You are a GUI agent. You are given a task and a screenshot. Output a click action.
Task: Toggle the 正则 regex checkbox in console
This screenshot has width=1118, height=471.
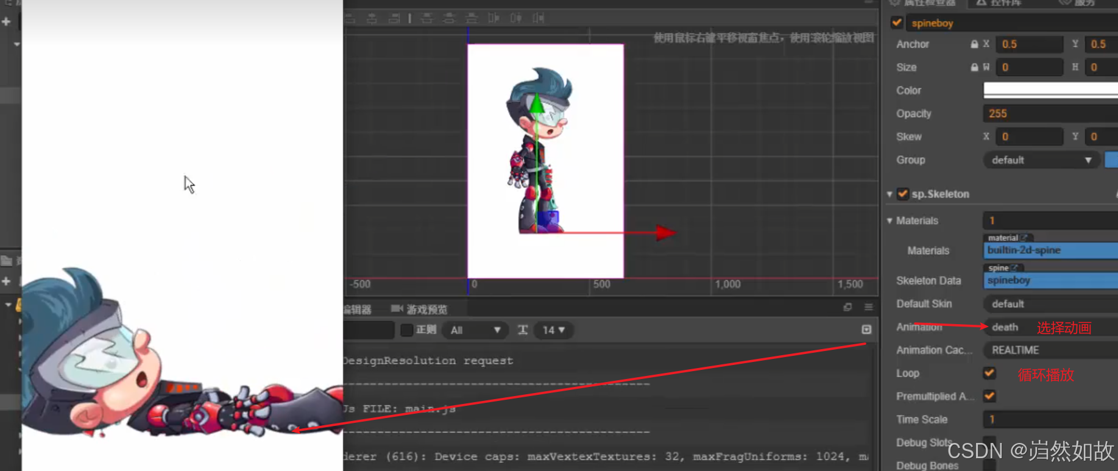[x=407, y=330]
